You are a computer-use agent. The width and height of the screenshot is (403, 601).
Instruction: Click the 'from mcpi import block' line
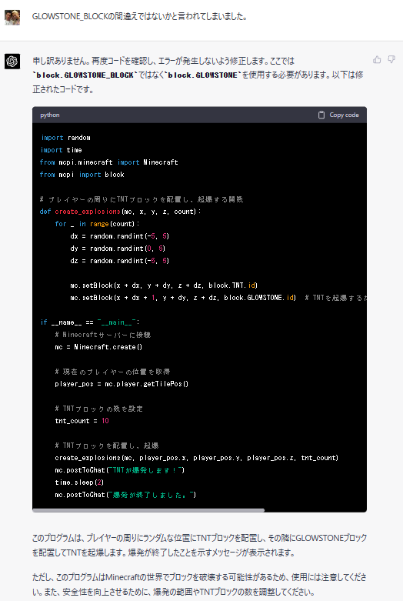pyautogui.click(x=82, y=175)
